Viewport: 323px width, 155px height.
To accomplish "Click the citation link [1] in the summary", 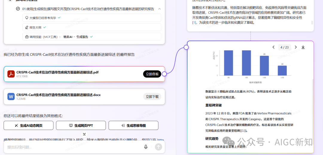I will point(194,23).
